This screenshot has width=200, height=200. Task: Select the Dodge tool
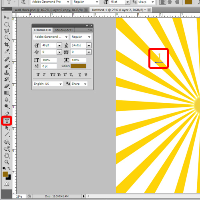6,106
